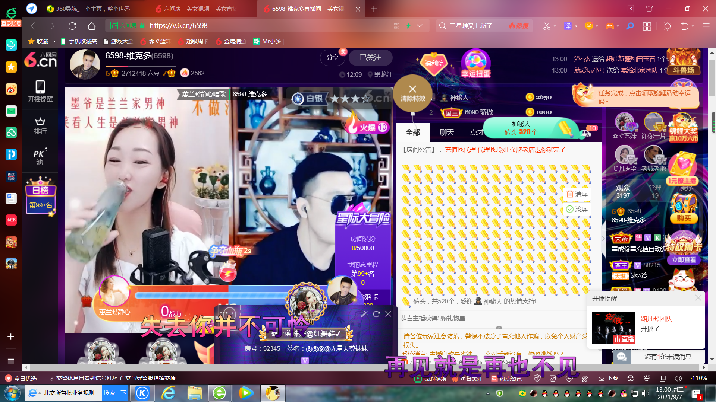This screenshot has height=402, width=716.
Task: Open the system volume tray icon
Action: (645, 393)
